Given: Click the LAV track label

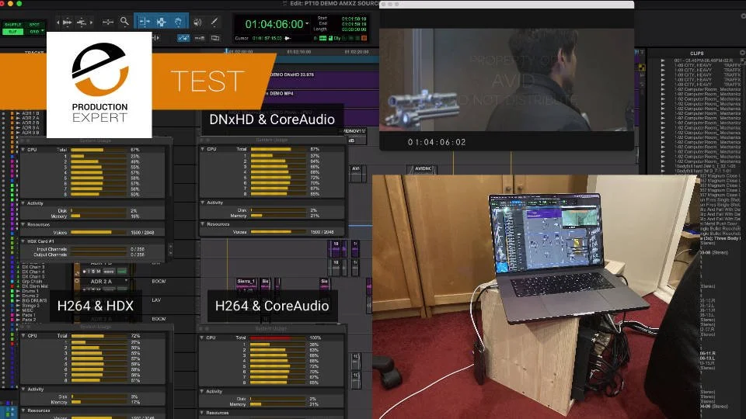Looking at the screenshot, I should [156, 300].
